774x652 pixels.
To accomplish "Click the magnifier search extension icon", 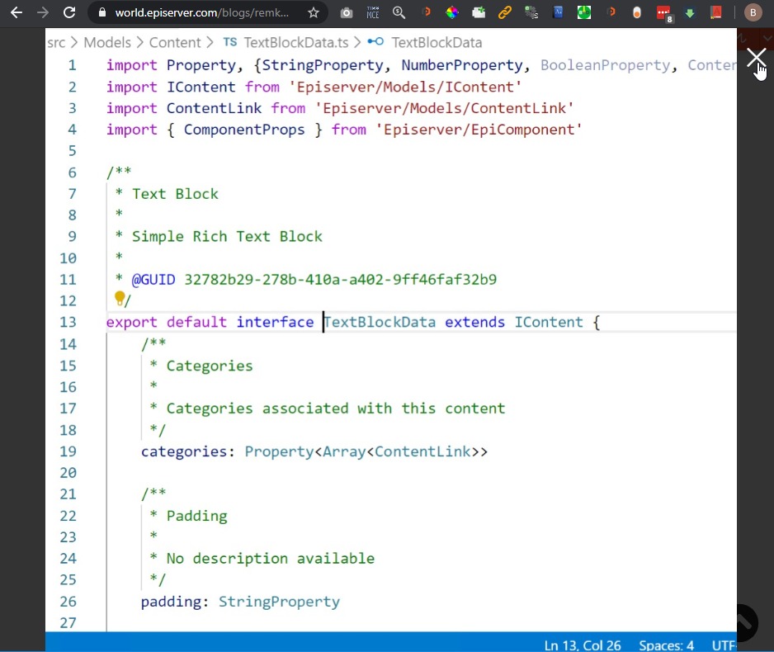I will pyautogui.click(x=399, y=12).
